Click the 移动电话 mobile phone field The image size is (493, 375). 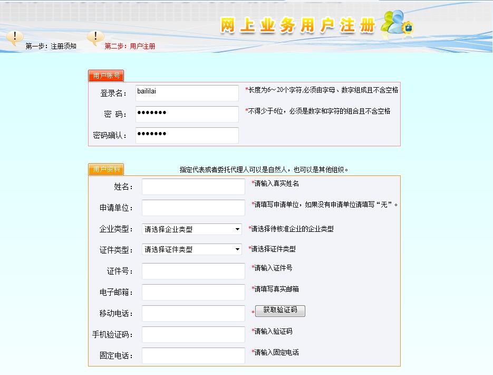point(192,313)
